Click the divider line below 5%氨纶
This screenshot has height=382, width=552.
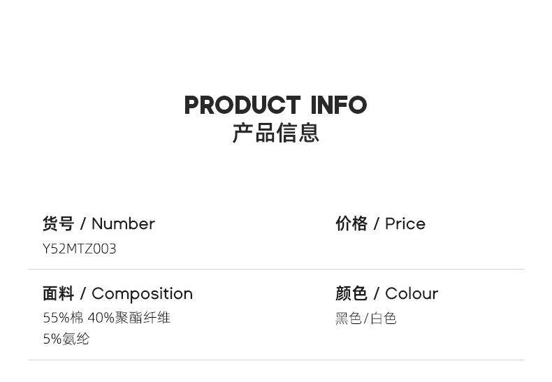pos(276,360)
